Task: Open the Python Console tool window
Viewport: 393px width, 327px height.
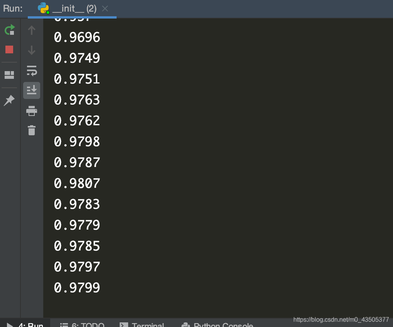Action: pos(217,324)
